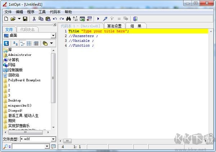216x152 pixels.
Task: Switch file view to large icons
Action: (x=15, y=44)
